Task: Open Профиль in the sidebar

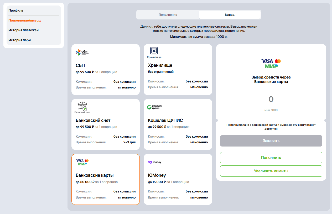Action: click(16, 11)
